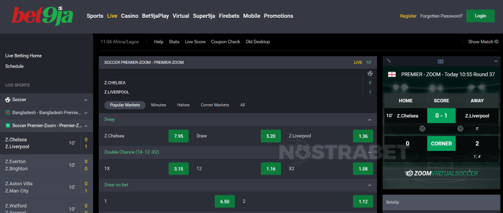Click the pitch view icon in scoreboard
Image resolution: width=503 pixels, height=213 pixels.
click(440, 62)
